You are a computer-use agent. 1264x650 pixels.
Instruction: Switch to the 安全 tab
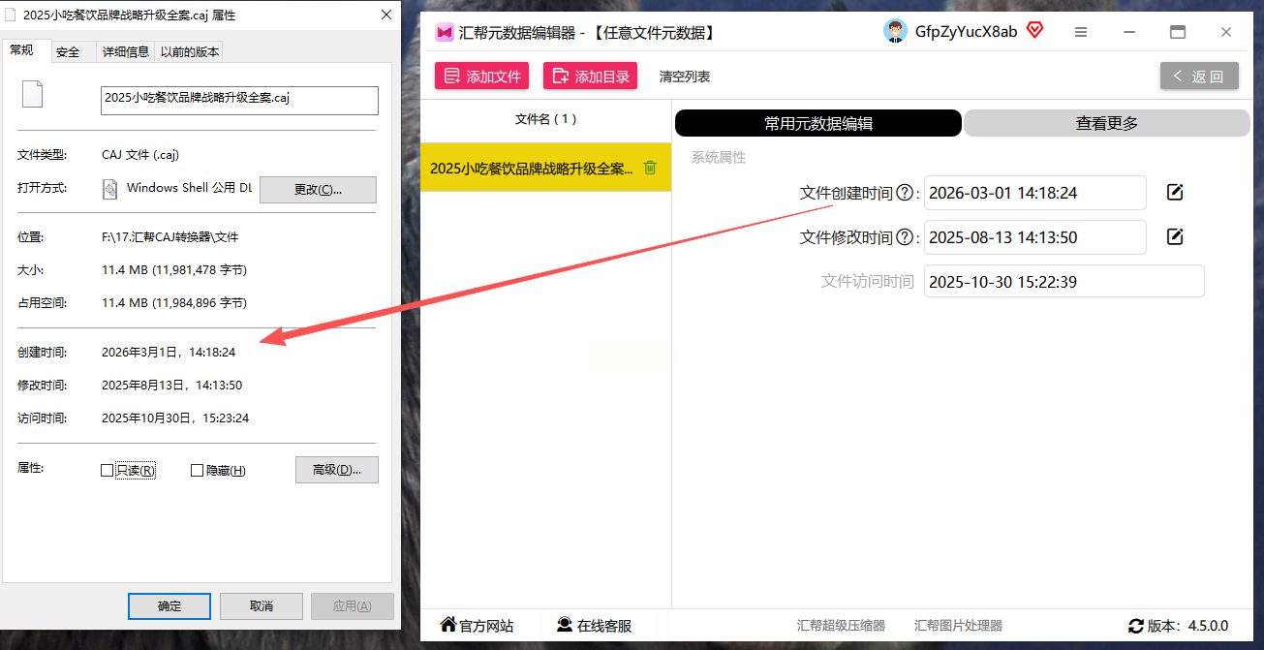(69, 52)
